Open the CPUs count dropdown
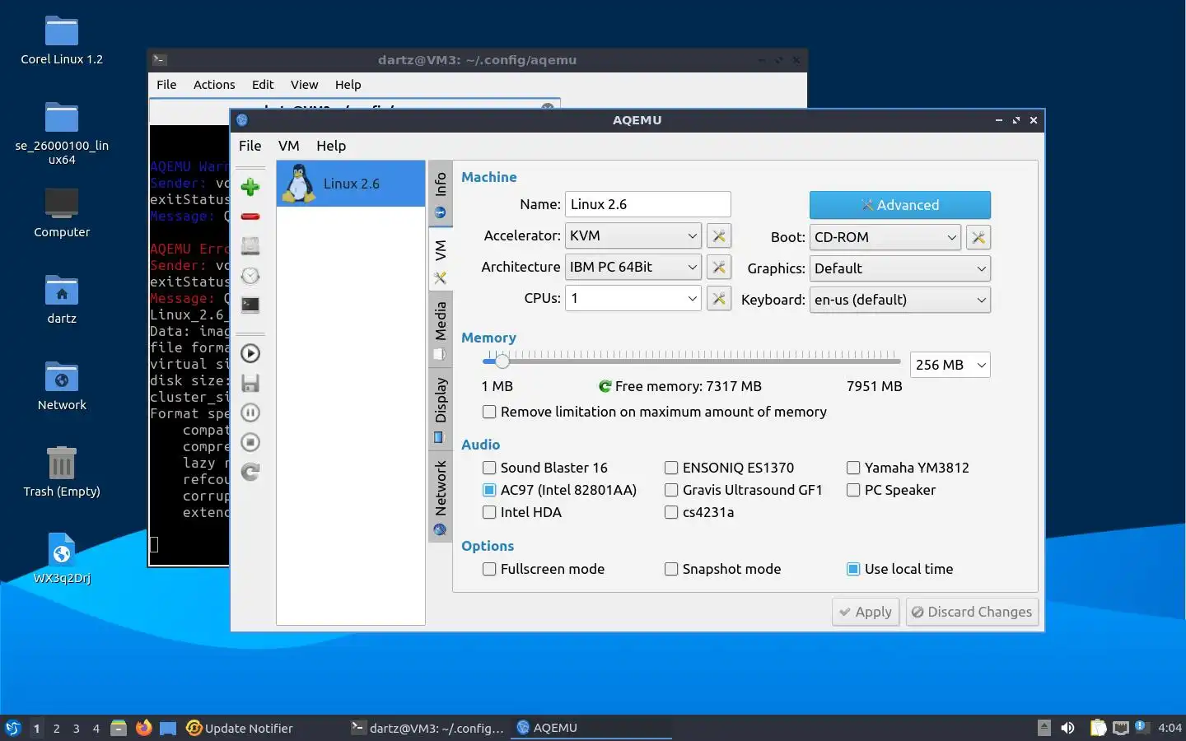This screenshot has height=741, width=1186. [633, 298]
